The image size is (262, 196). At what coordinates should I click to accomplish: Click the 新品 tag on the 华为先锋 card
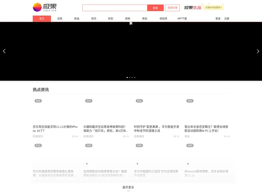pos(38,146)
